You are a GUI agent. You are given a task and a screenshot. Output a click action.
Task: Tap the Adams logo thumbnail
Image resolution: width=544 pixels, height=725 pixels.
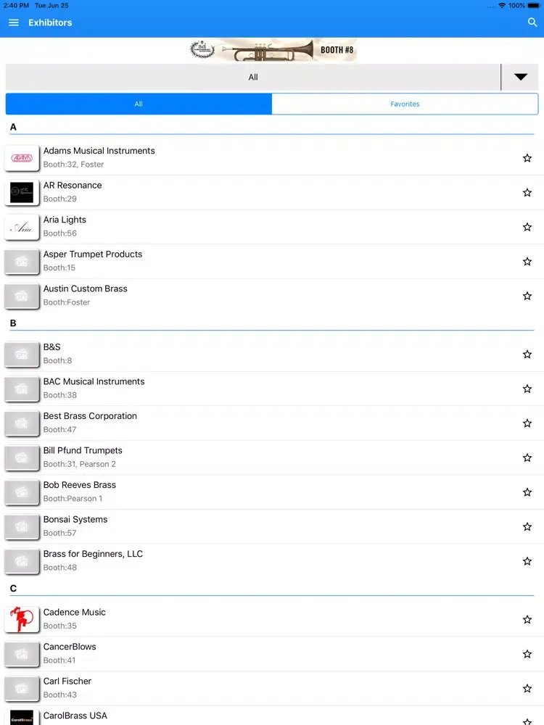coord(22,158)
